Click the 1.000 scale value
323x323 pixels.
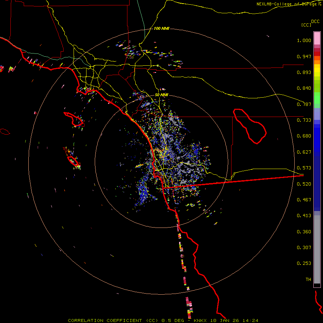[x=304, y=40]
